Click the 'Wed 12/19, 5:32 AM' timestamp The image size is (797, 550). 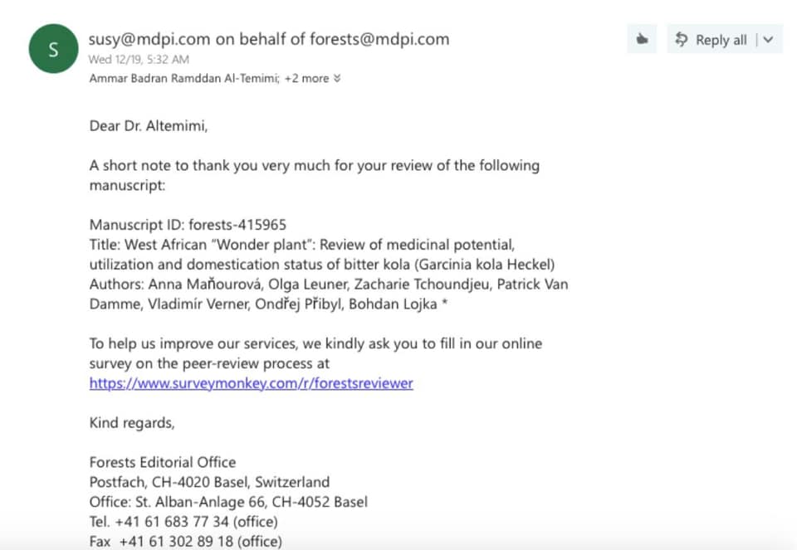[139, 60]
